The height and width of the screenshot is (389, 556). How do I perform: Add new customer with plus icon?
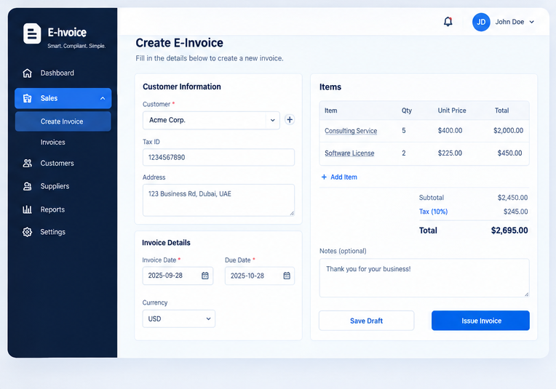[290, 120]
